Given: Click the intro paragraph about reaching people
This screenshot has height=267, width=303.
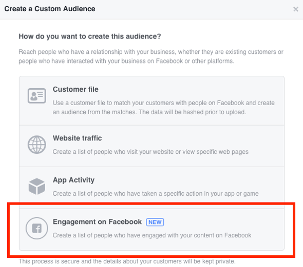Looking at the screenshot, I should pyautogui.click(x=151, y=56).
